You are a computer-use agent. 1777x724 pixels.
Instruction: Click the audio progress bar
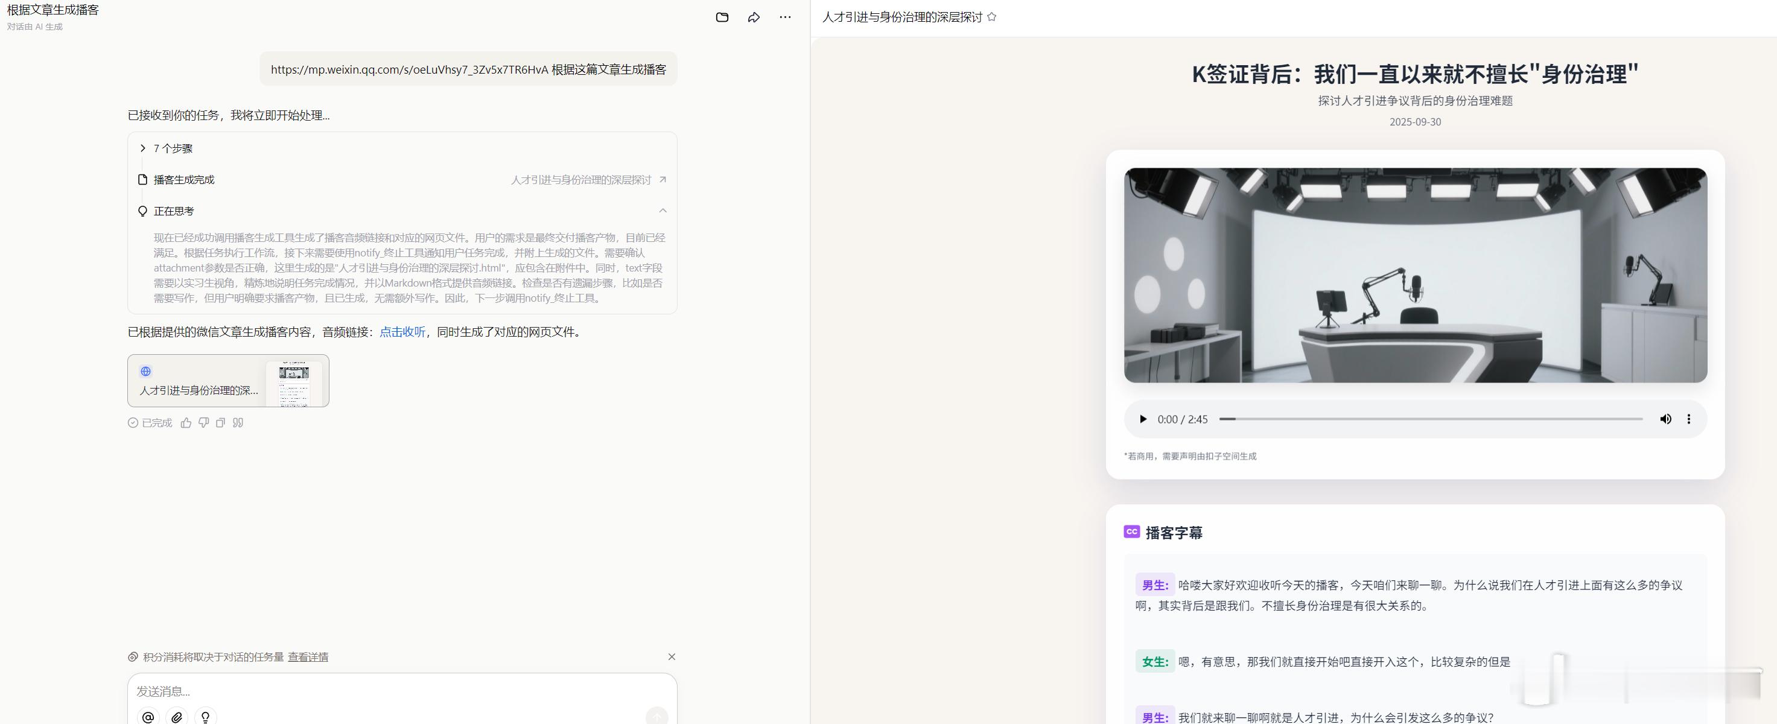(x=1430, y=419)
